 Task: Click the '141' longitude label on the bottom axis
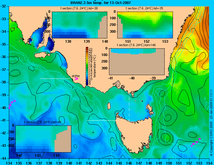pos(79,163)
